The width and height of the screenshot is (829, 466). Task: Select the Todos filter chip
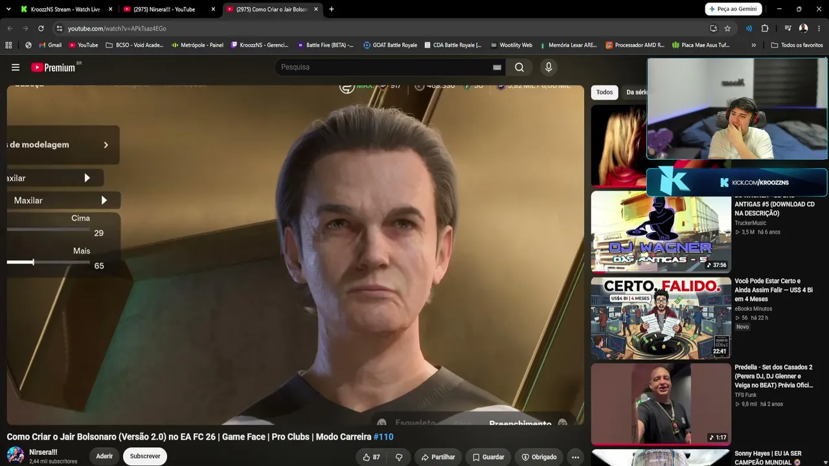pos(604,93)
